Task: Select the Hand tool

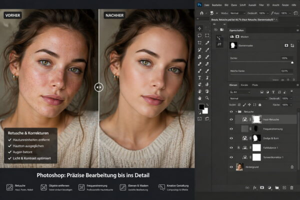Action: coord(199,98)
